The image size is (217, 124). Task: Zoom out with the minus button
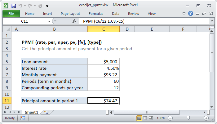pos(170,118)
